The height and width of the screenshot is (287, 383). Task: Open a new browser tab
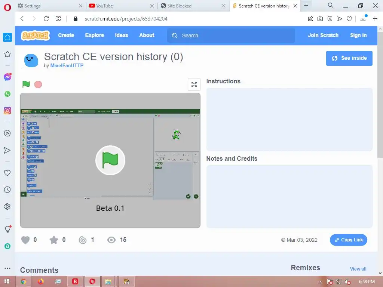point(306,6)
